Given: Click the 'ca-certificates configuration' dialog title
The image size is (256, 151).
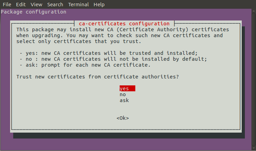Looking at the screenshot, I should 124,24.
